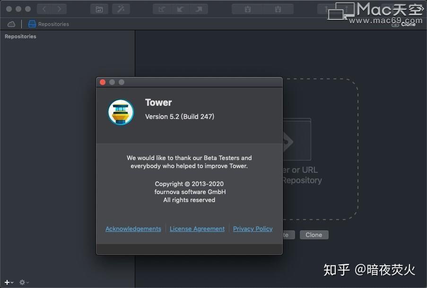
Task: Click the magic wand quick-actions toolbar icon
Action: point(121,8)
